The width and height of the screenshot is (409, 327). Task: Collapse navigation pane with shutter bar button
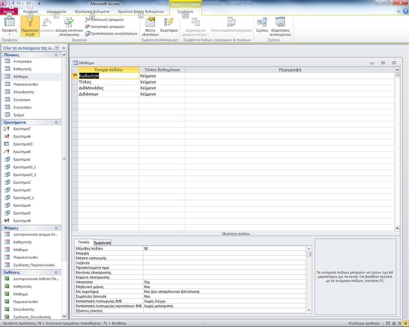[x=64, y=48]
